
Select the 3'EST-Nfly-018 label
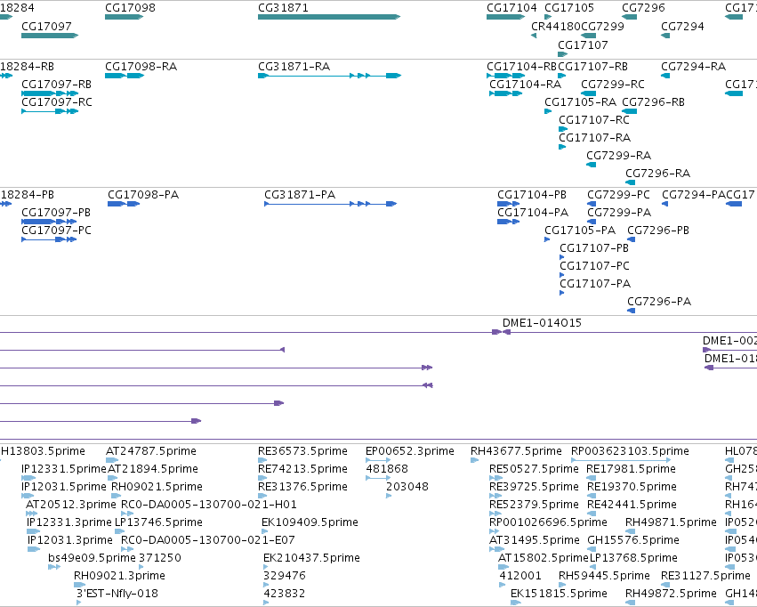(117, 595)
